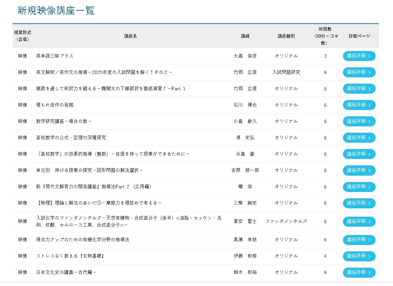Click lecturer name 永島 豪

(245, 154)
